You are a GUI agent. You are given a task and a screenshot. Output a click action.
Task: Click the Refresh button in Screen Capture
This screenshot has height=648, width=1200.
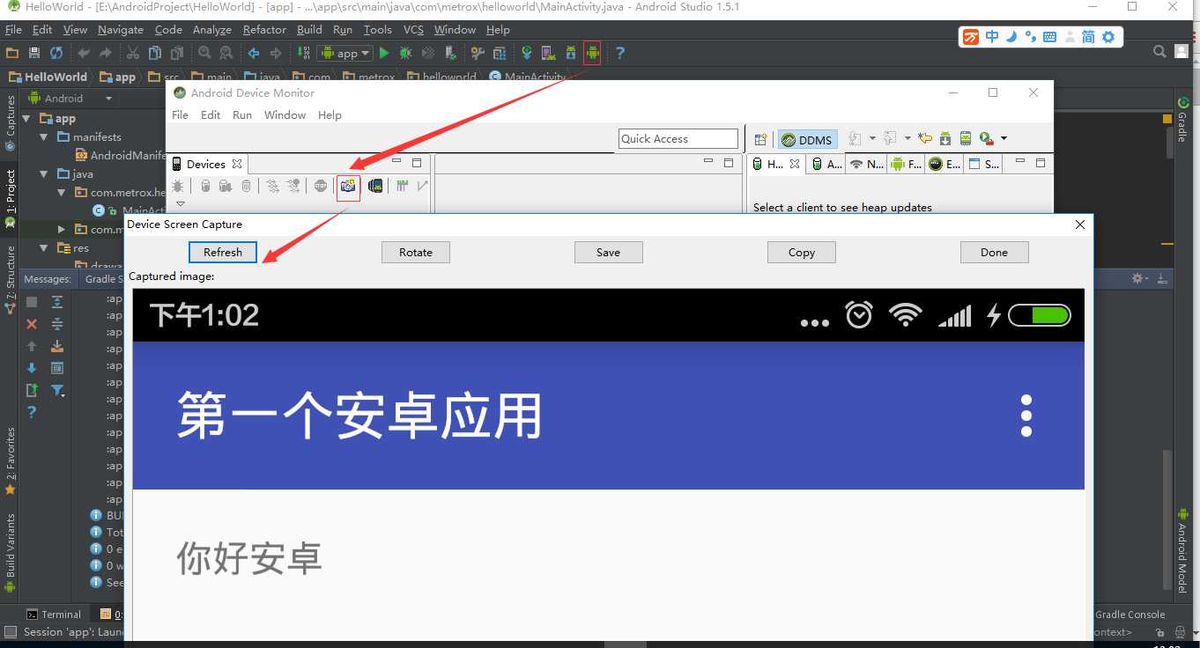click(x=222, y=253)
